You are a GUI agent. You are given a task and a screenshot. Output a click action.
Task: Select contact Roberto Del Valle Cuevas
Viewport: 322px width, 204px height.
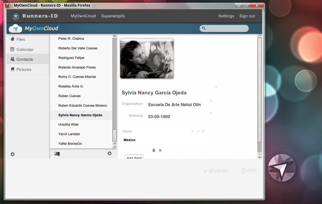point(78,48)
